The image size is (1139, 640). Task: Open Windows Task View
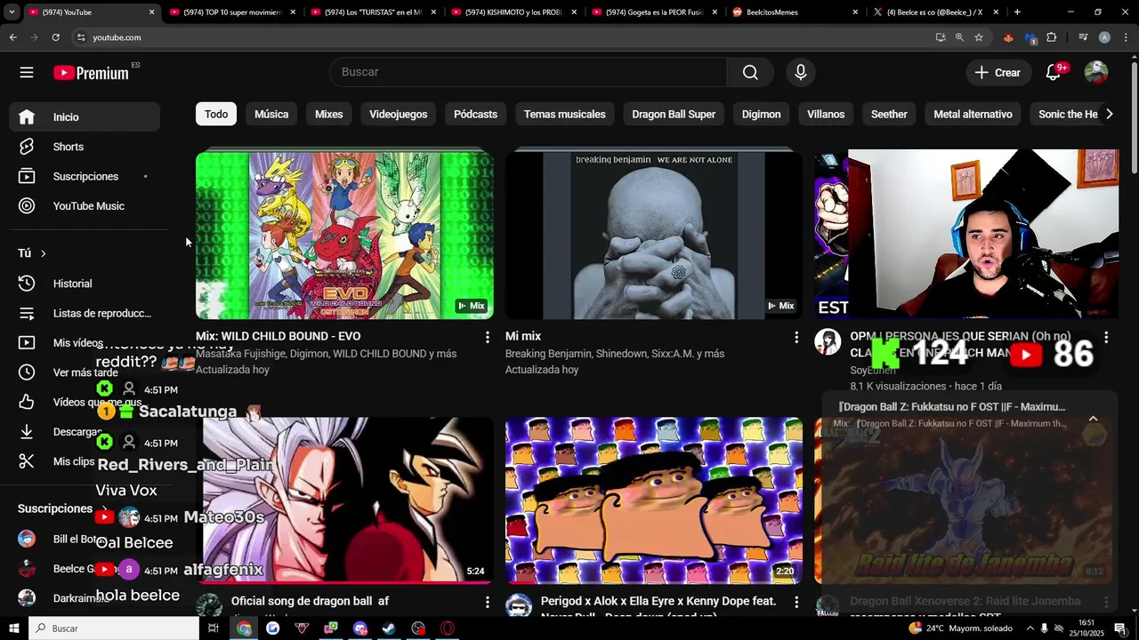pyautogui.click(x=214, y=628)
